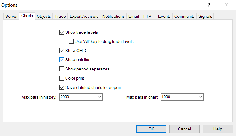The width and height of the screenshot is (236, 136).
Task: Toggle Save deleted charts to reopen
Action: tap(62, 87)
